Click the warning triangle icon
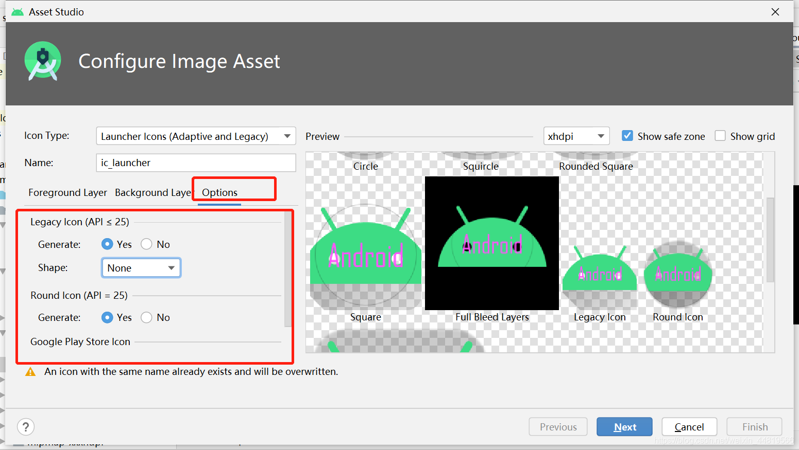Screen dimensions: 799x450 point(30,371)
